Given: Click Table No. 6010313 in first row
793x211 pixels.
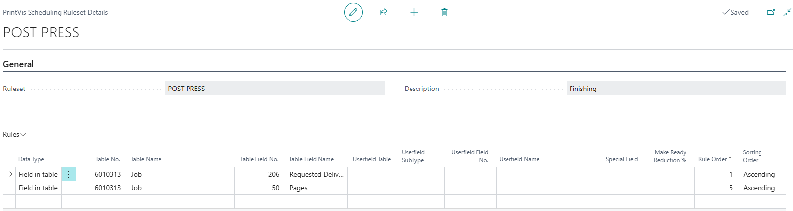Looking at the screenshot, I should click(102, 174).
